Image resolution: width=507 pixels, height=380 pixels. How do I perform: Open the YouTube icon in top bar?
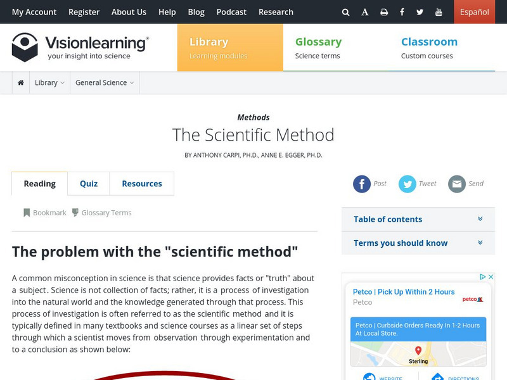pyautogui.click(x=439, y=12)
